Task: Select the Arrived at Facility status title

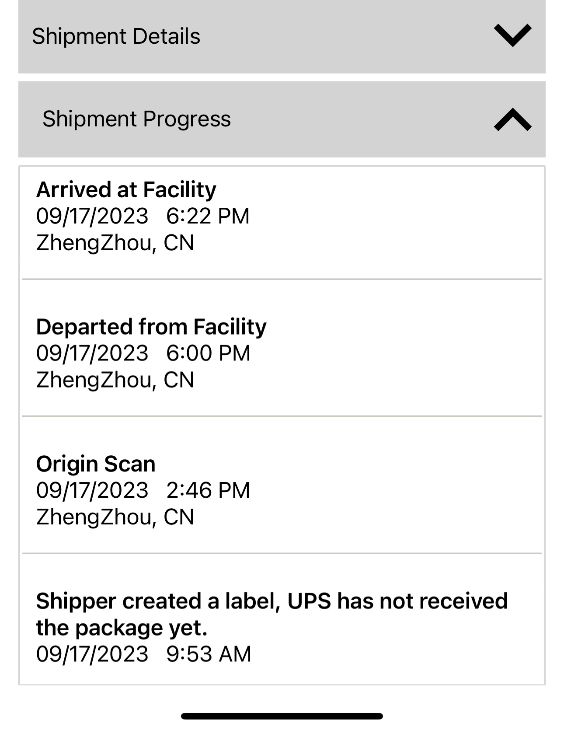Action: (x=126, y=190)
